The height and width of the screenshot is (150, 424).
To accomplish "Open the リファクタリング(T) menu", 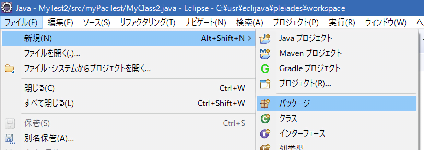I will pos(148,23).
